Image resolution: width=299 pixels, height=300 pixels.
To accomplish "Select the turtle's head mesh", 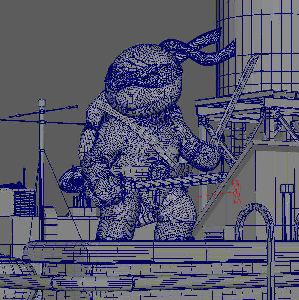I will point(143,80).
